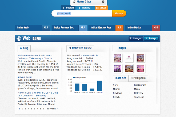Go to results page 5
Image resolution: width=176 pixels, height=117 pixels.
click(x=31, y=108)
